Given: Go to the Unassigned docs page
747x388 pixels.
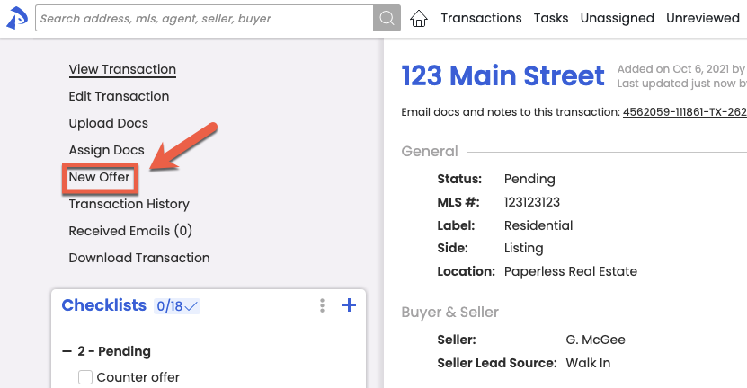Looking at the screenshot, I should [617, 18].
